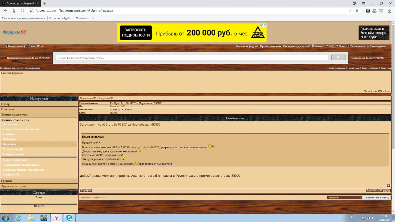Open the sender's профиль button
This screenshot has width=395, height=222.
[86, 191]
